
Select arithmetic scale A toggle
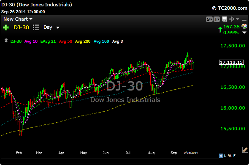coord(221,156)
